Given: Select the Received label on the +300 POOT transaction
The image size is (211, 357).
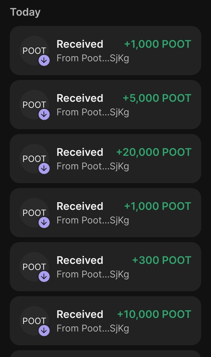Looking at the screenshot, I should tap(80, 260).
